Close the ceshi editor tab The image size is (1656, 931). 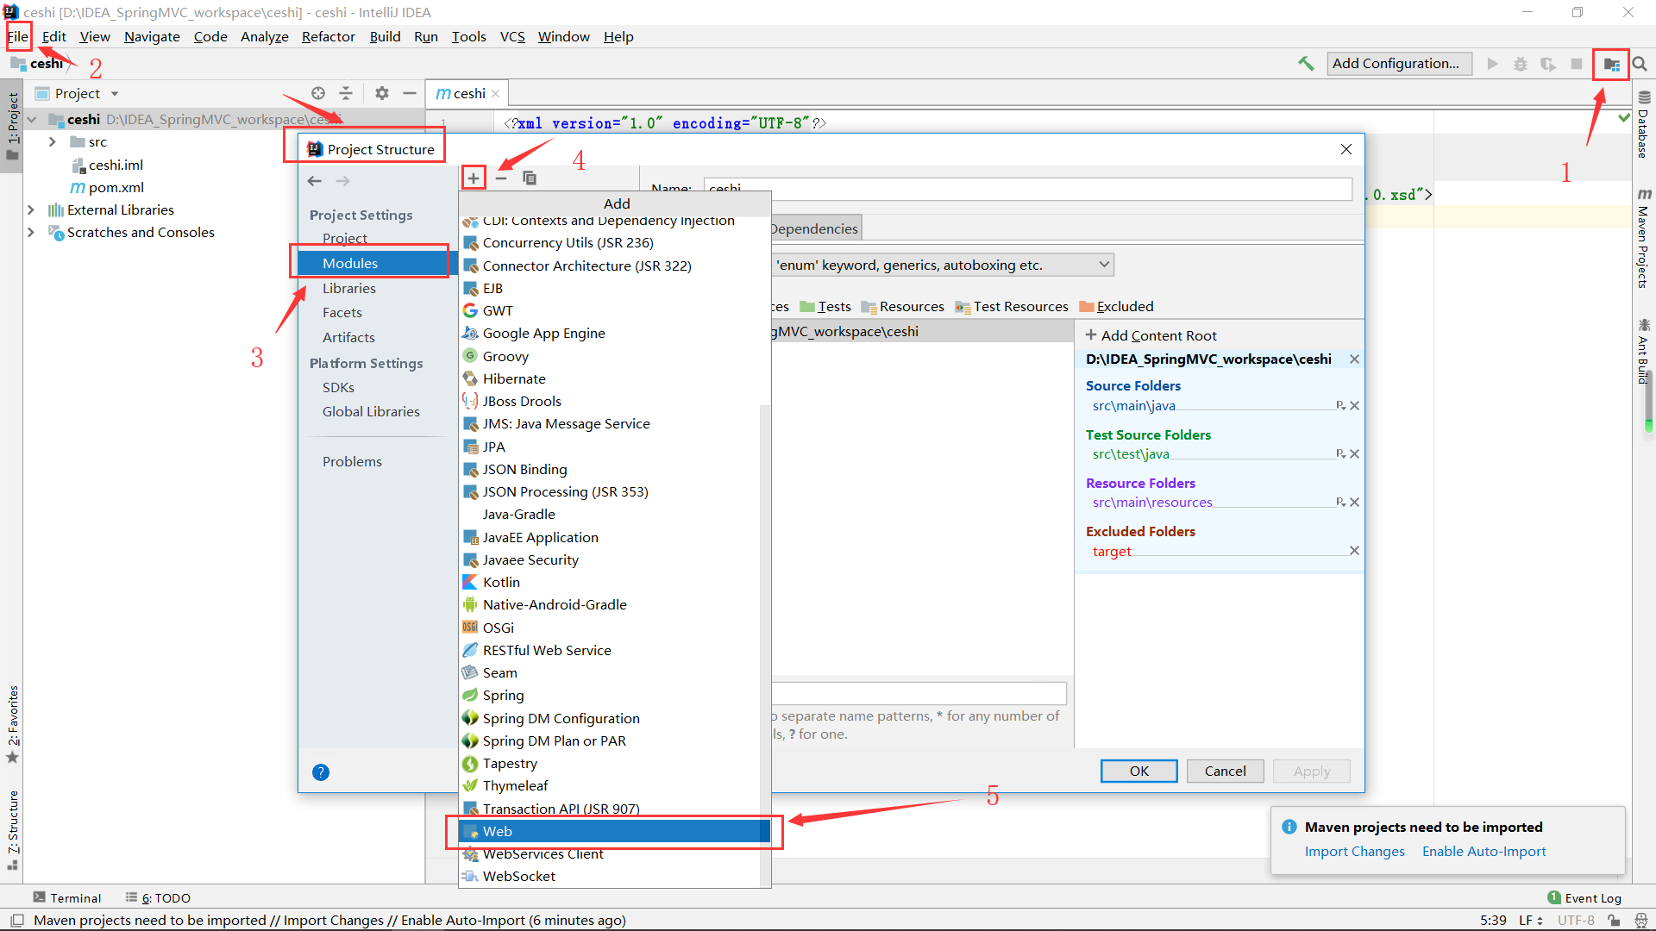496,94
